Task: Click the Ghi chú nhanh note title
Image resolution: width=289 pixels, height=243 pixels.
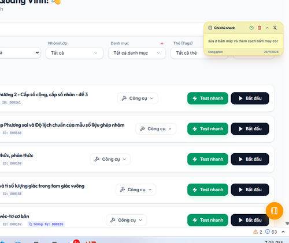Action: point(224,28)
